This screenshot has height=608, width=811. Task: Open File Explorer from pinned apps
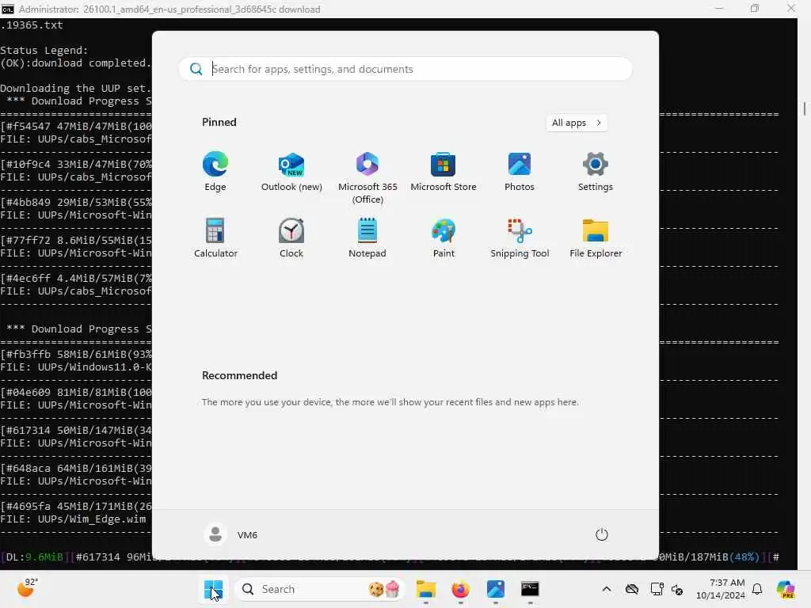(596, 237)
